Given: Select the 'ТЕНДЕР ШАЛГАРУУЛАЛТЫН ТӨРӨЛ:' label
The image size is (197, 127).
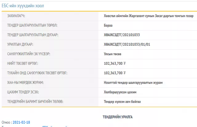Looking at the screenshot, I should tap(32, 25).
